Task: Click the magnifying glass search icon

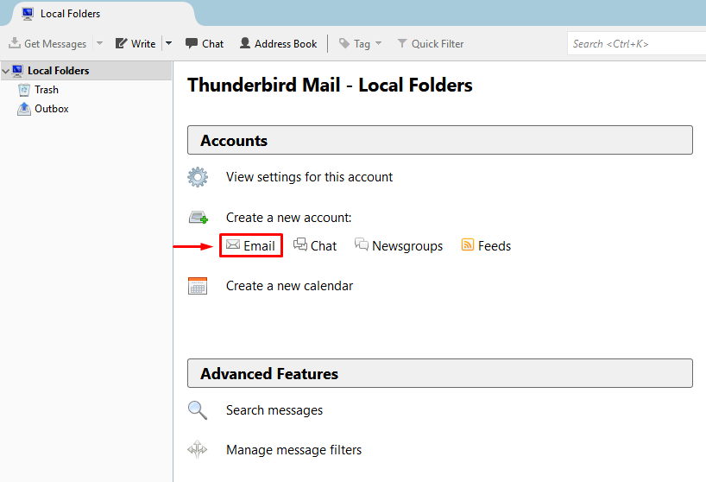Action: tap(198, 410)
